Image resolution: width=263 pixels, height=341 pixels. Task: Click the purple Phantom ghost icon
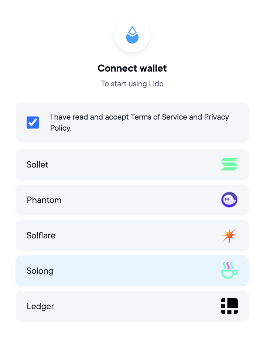click(229, 200)
